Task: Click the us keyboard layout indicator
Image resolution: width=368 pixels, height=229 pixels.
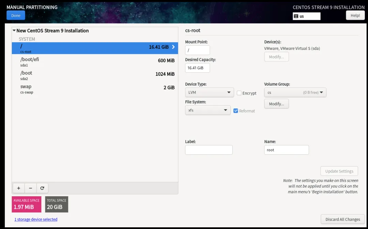Action: coord(307,16)
